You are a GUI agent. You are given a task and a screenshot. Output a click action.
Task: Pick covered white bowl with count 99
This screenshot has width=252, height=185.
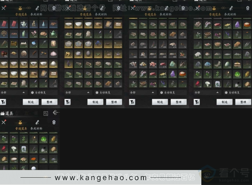pyautogui.click(x=53, y=64)
